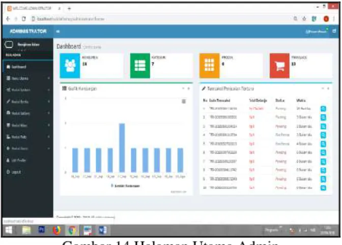The width and height of the screenshot is (342, 245).
Task: Click Logout in the sidebar
Action: pos(27,172)
